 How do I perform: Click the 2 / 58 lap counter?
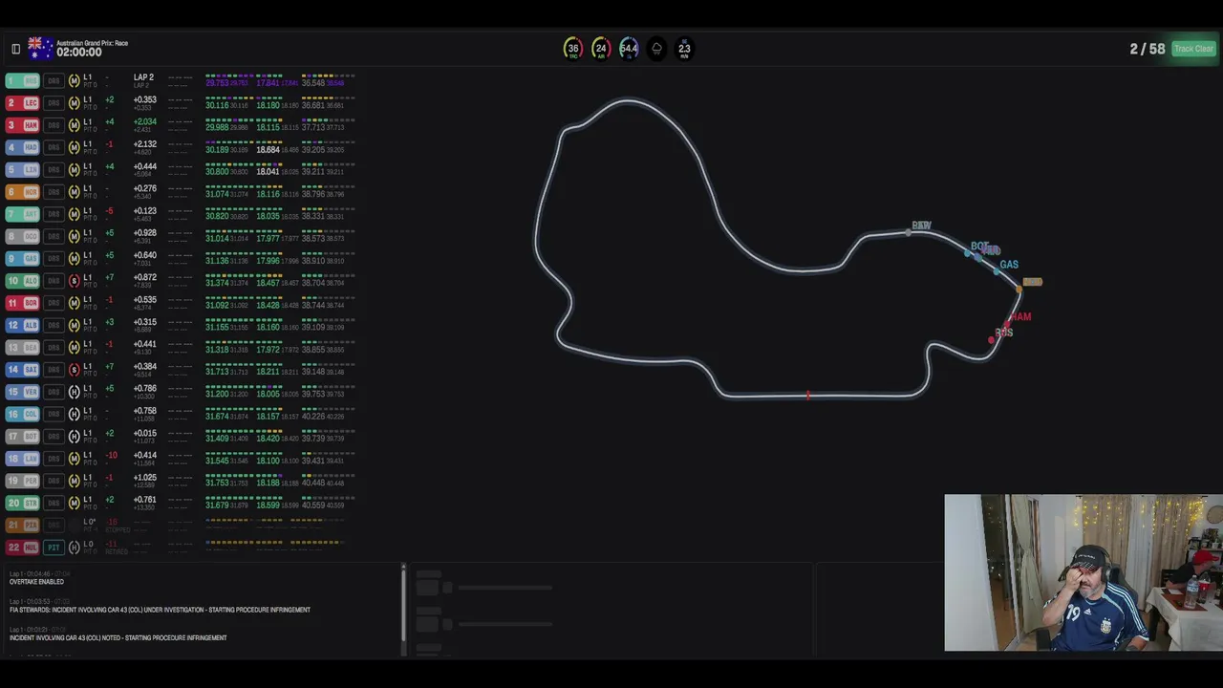pyautogui.click(x=1148, y=49)
